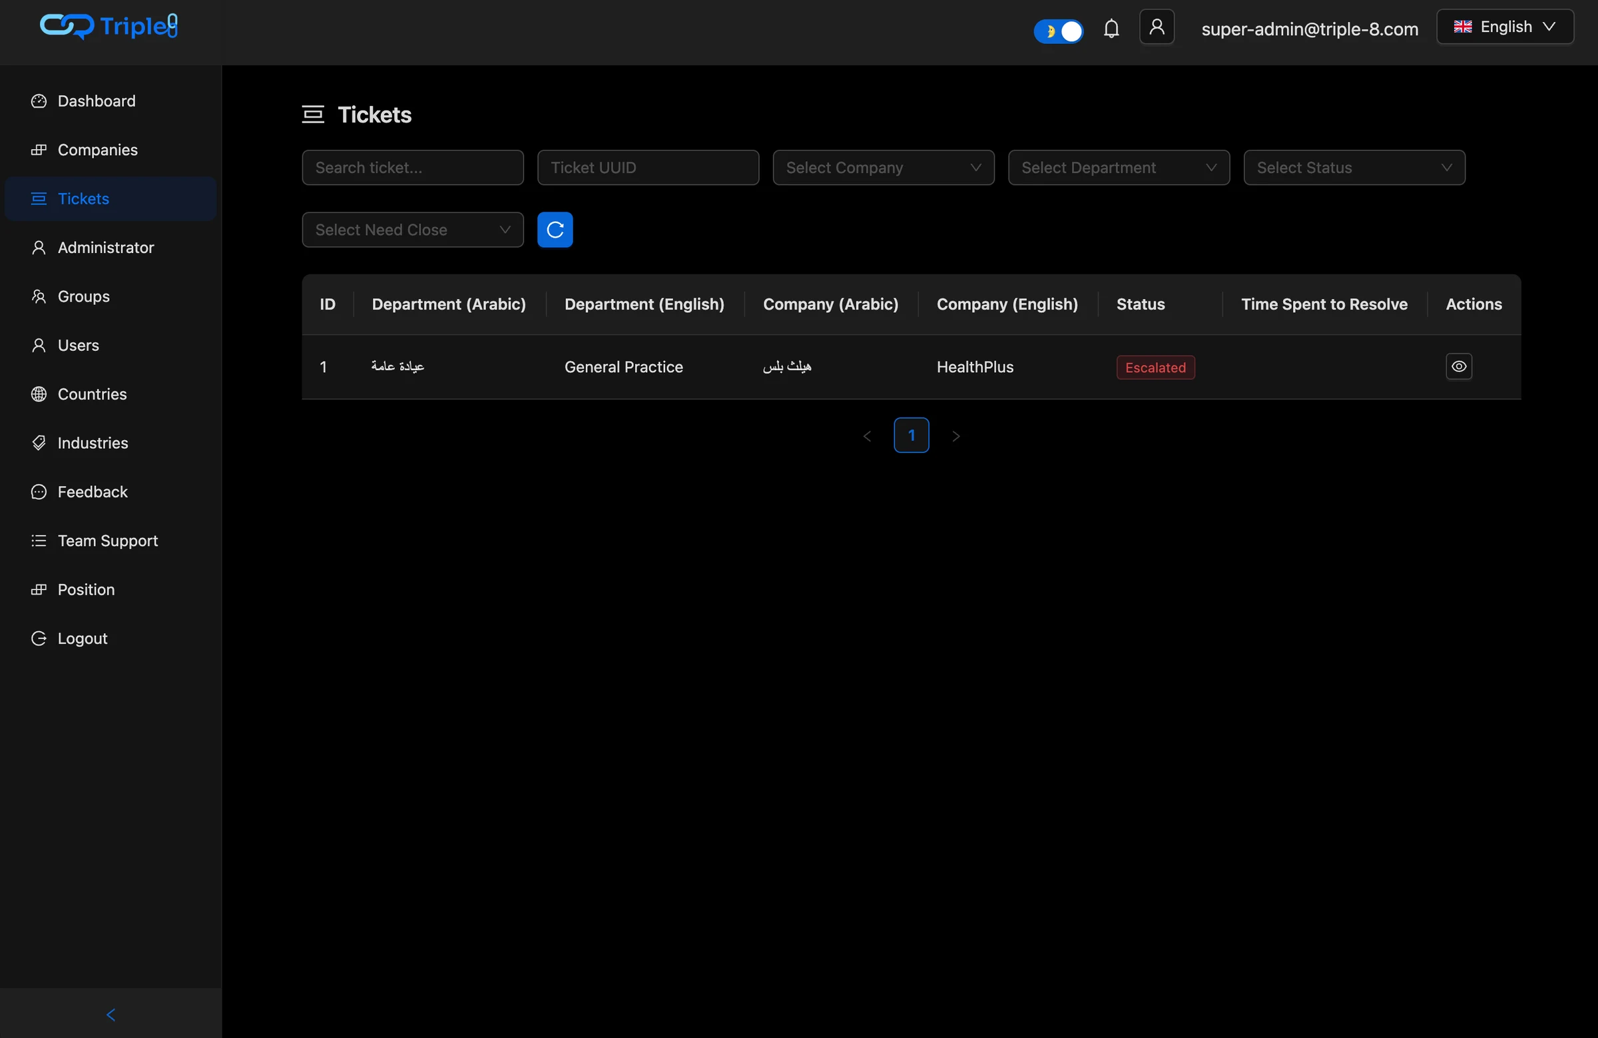Click the Countries globe icon

tap(39, 394)
